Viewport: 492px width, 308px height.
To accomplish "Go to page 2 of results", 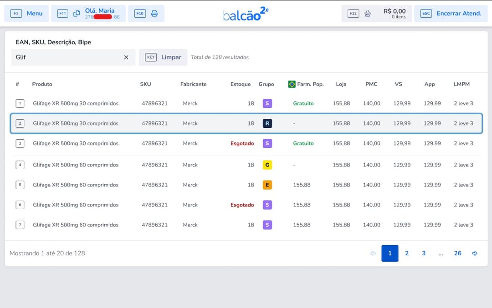I will [x=407, y=253].
